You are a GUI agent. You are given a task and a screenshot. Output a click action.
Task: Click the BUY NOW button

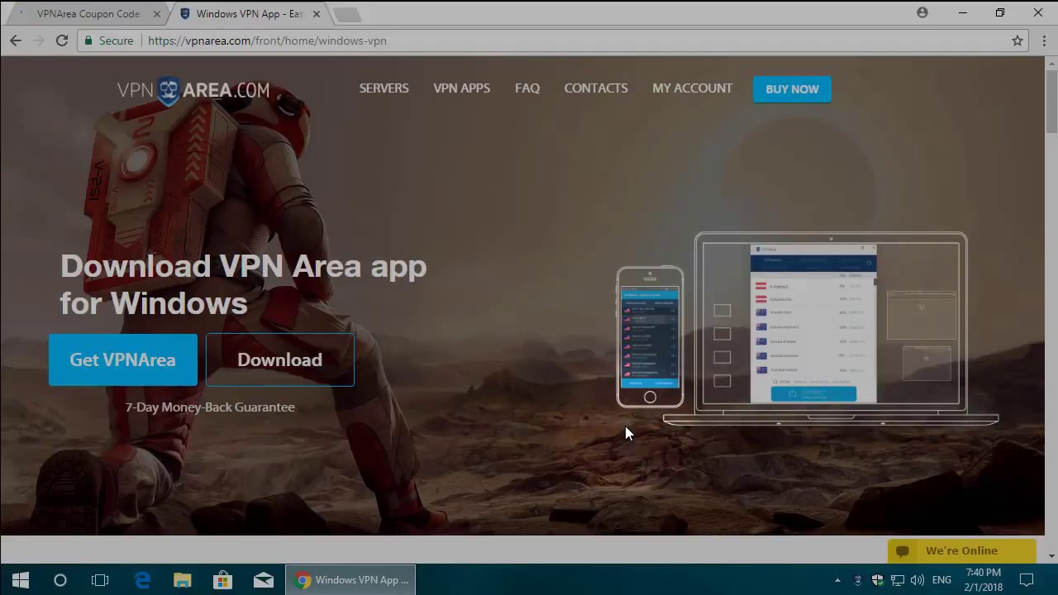point(792,89)
